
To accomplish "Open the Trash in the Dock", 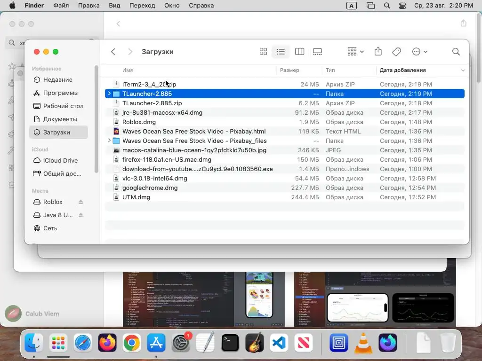I will coord(448,343).
